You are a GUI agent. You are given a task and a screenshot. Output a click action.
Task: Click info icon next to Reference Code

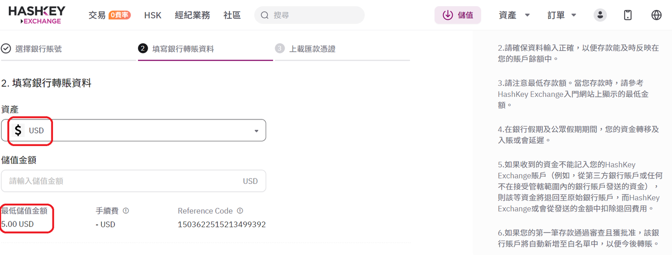tap(240, 211)
